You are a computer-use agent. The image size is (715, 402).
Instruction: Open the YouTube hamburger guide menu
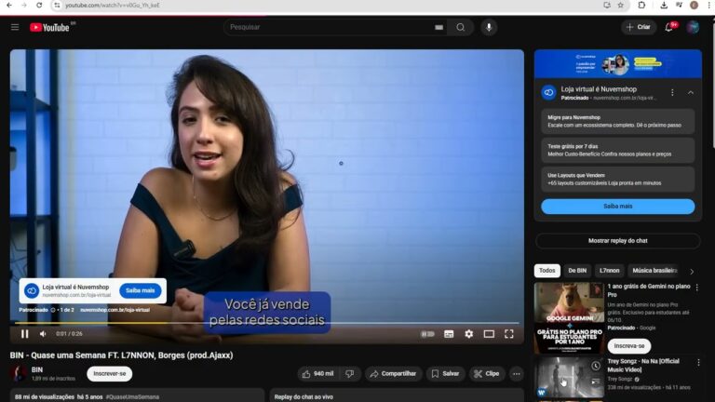point(14,27)
